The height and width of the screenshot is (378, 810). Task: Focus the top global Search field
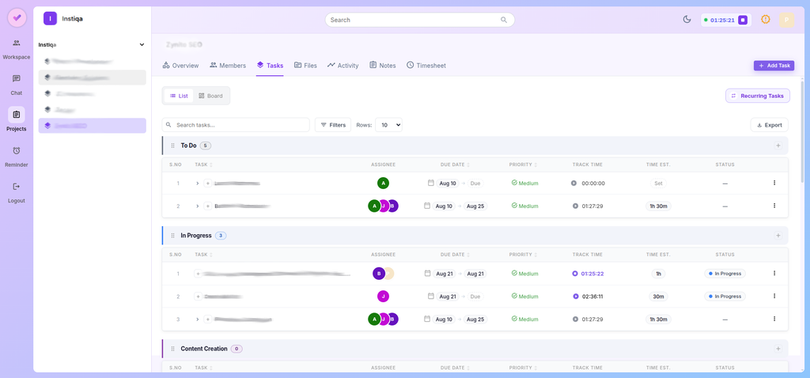click(419, 20)
